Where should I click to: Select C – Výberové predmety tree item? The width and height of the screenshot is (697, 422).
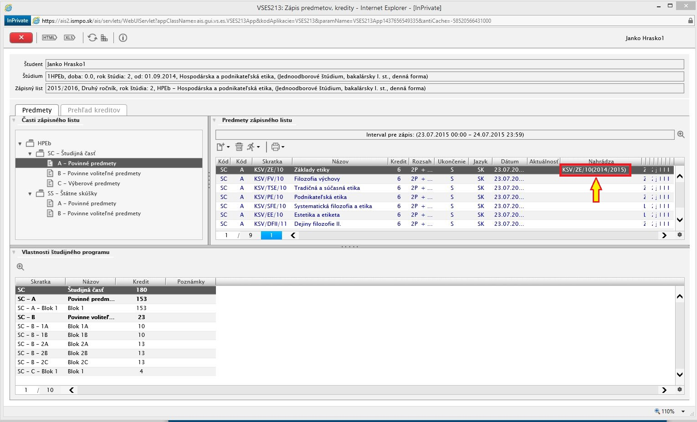88,183
